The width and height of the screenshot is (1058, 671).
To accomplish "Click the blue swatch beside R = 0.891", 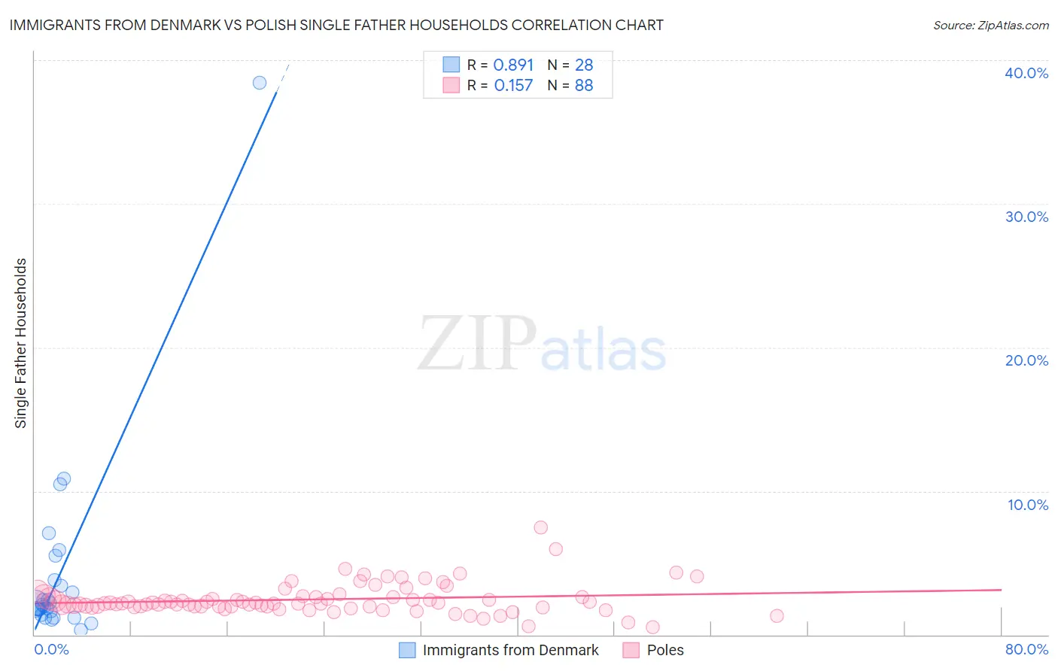I will click(451, 65).
